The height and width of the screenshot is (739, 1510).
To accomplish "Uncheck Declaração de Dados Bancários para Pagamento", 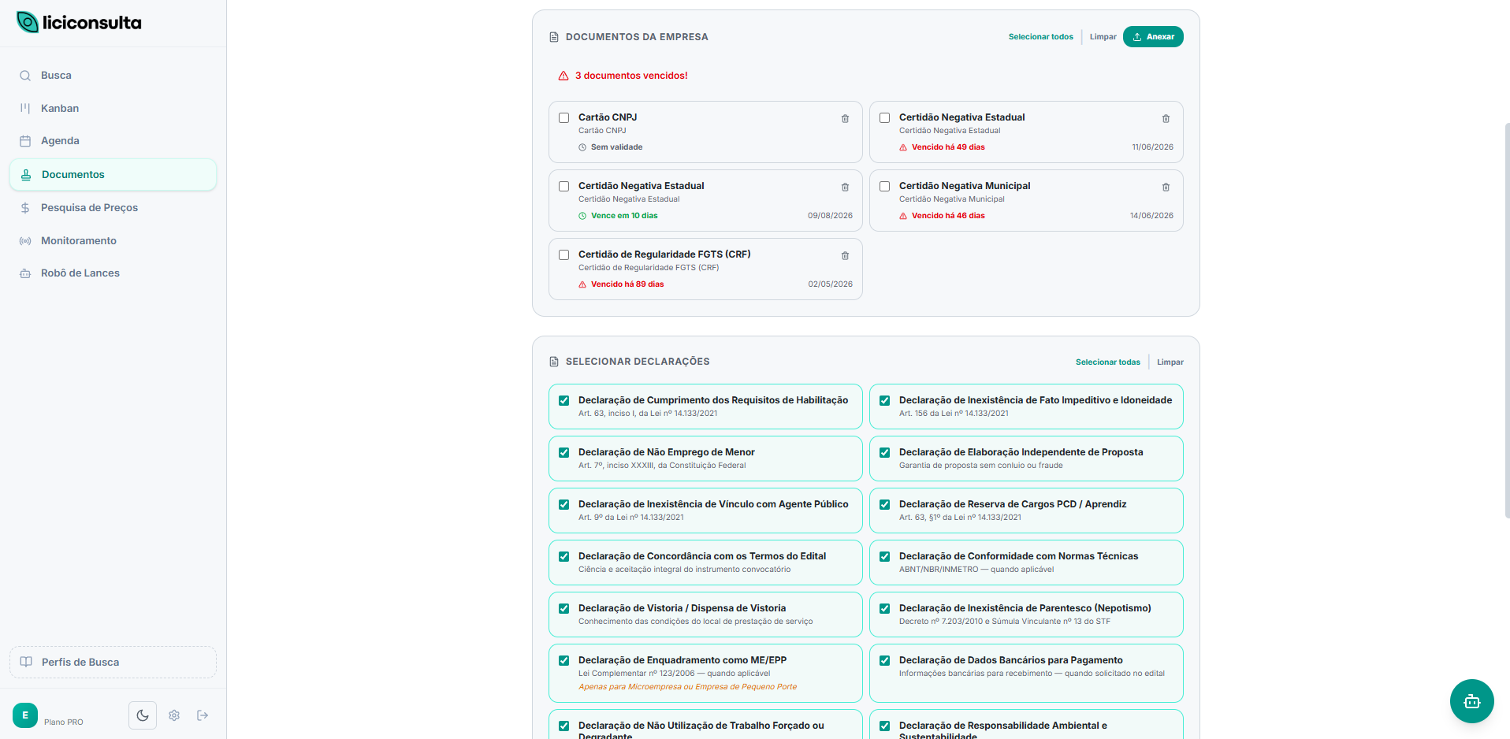I will coord(885,660).
